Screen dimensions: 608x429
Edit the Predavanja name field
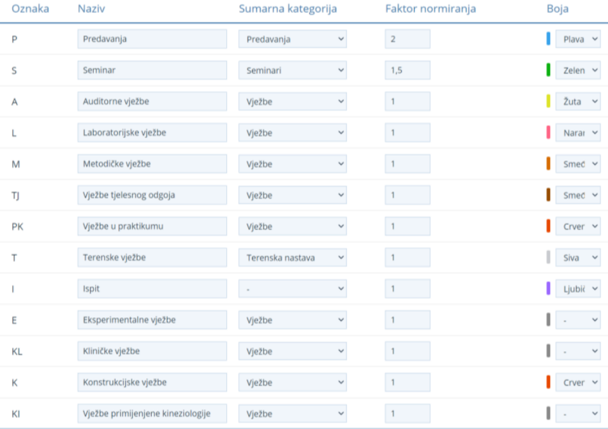click(x=152, y=39)
